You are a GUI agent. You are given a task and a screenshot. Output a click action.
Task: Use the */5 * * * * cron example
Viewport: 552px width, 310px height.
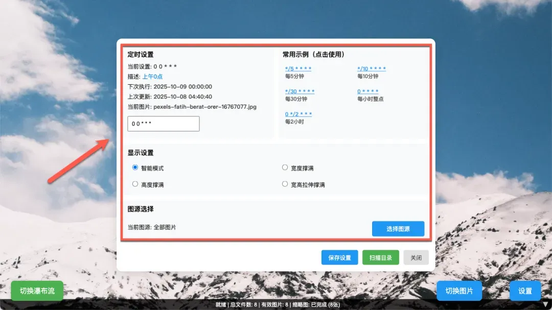298,69
